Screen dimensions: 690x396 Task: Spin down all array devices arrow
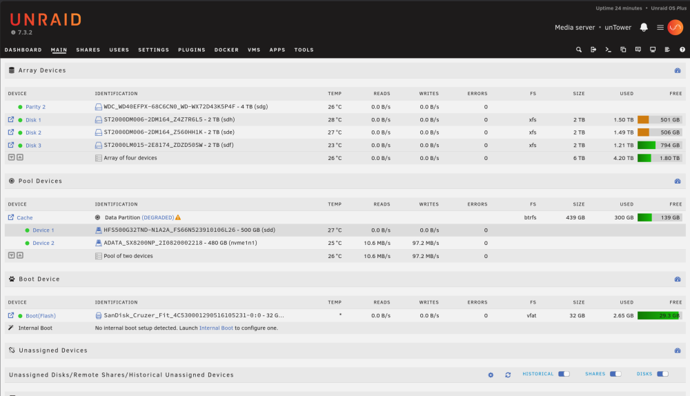pos(12,157)
